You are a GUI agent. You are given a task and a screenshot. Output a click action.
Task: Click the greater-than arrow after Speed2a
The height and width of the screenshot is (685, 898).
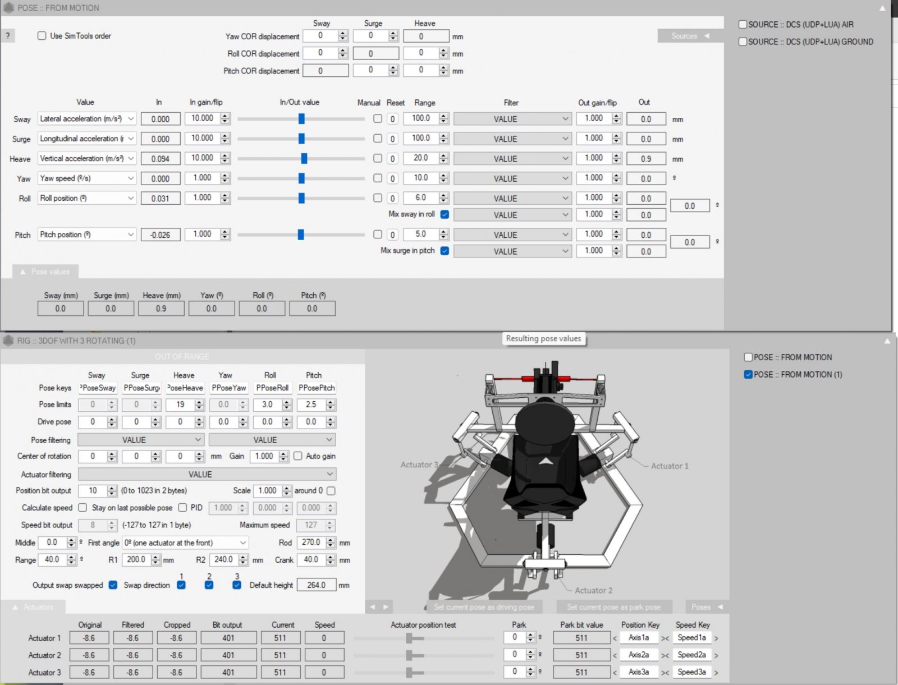pyautogui.click(x=716, y=655)
